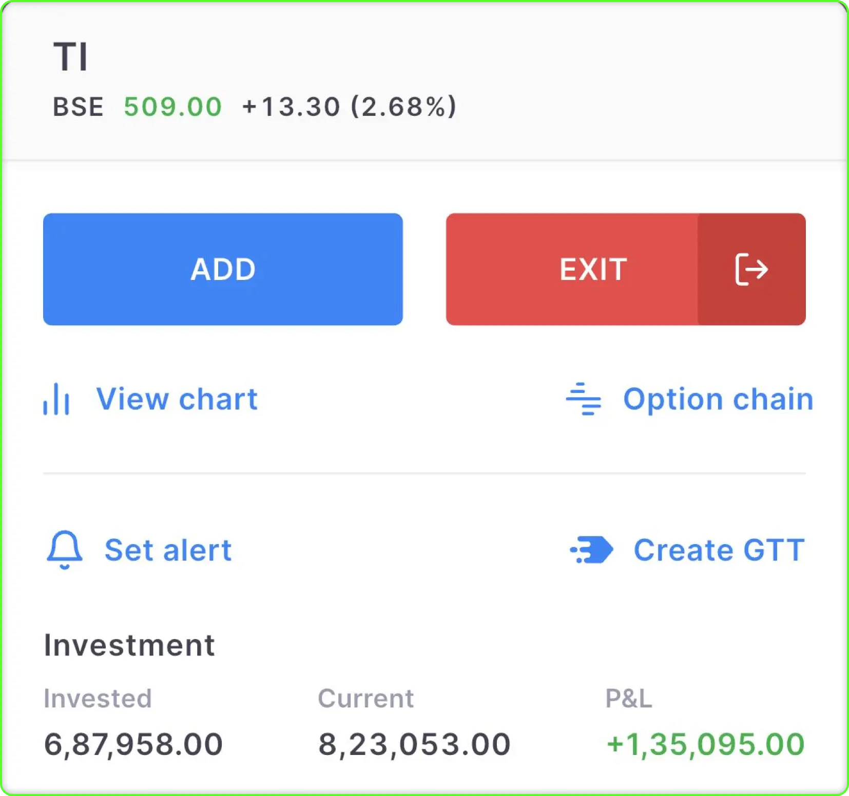Select the Set alert text link
The height and width of the screenshot is (796, 849).
click(168, 550)
